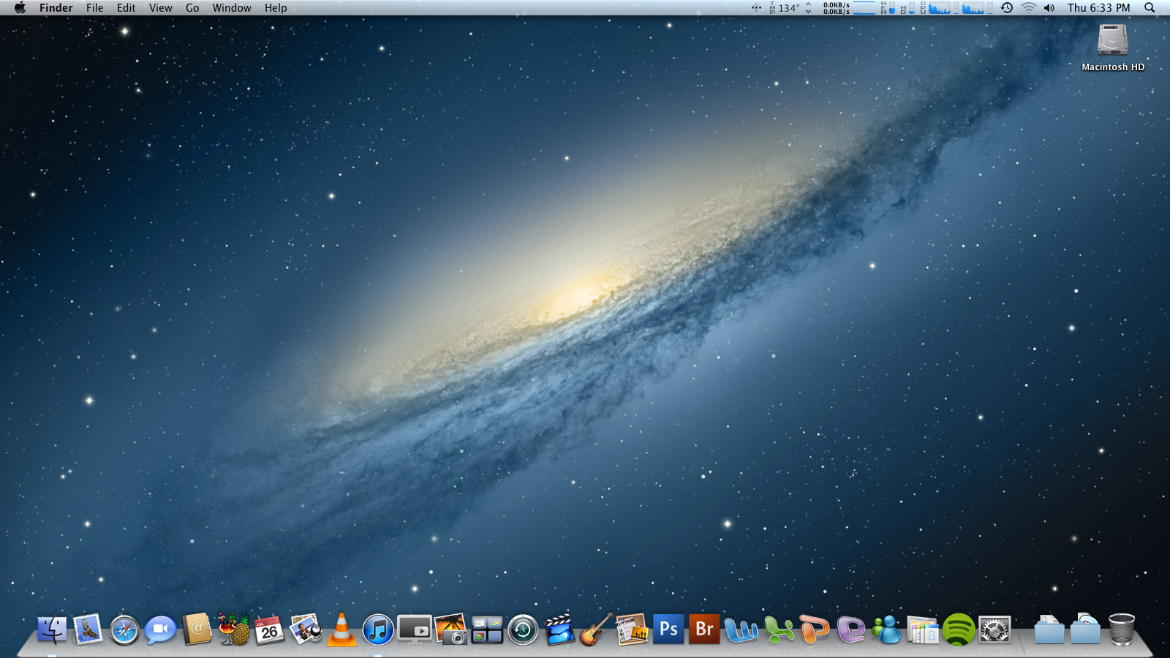Launch iMovie clapperboard icon
Image resolution: width=1170 pixels, height=658 pixels.
tap(559, 629)
